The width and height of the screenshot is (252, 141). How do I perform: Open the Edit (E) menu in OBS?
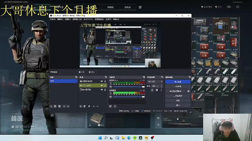60,19
